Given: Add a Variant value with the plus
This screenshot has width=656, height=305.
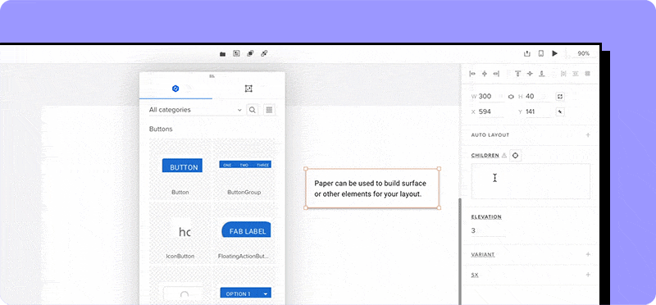Looking at the screenshot, I should tap(588, 254).
